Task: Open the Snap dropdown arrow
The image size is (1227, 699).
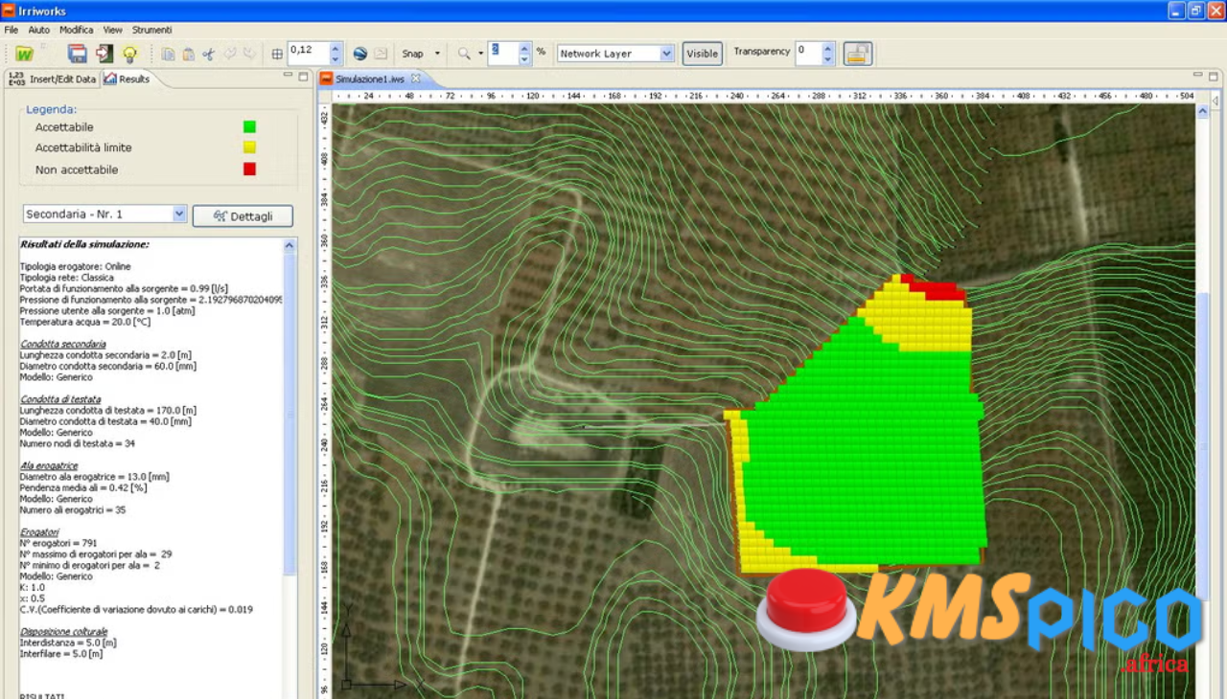Action: pyautogui.click(x=438, y=54)
